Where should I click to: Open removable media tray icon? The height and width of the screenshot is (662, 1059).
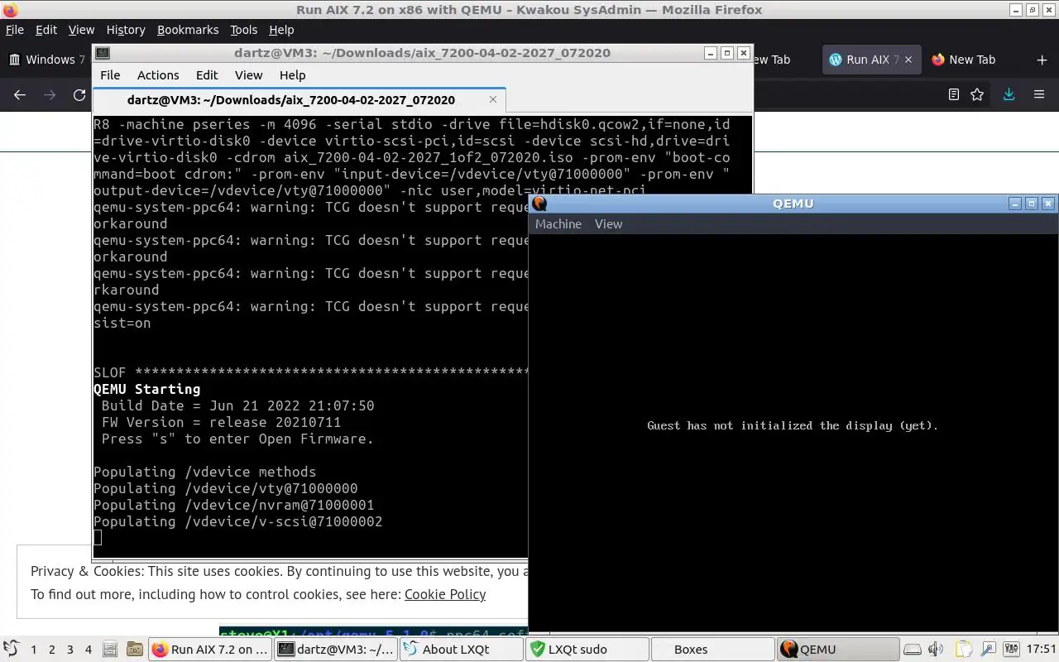[912, 650]
